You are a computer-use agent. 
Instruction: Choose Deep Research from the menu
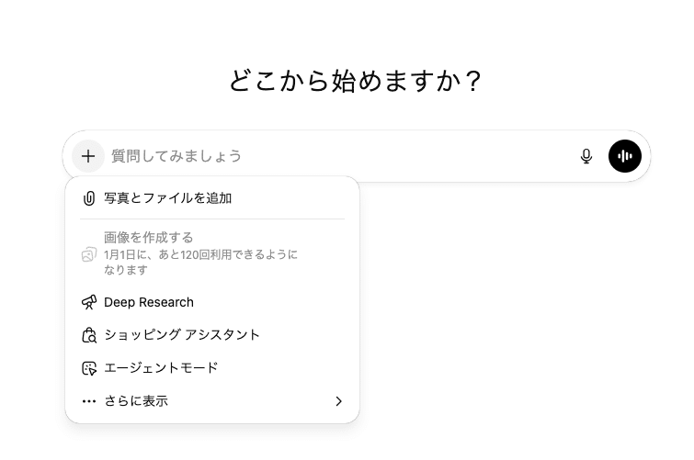149,302
